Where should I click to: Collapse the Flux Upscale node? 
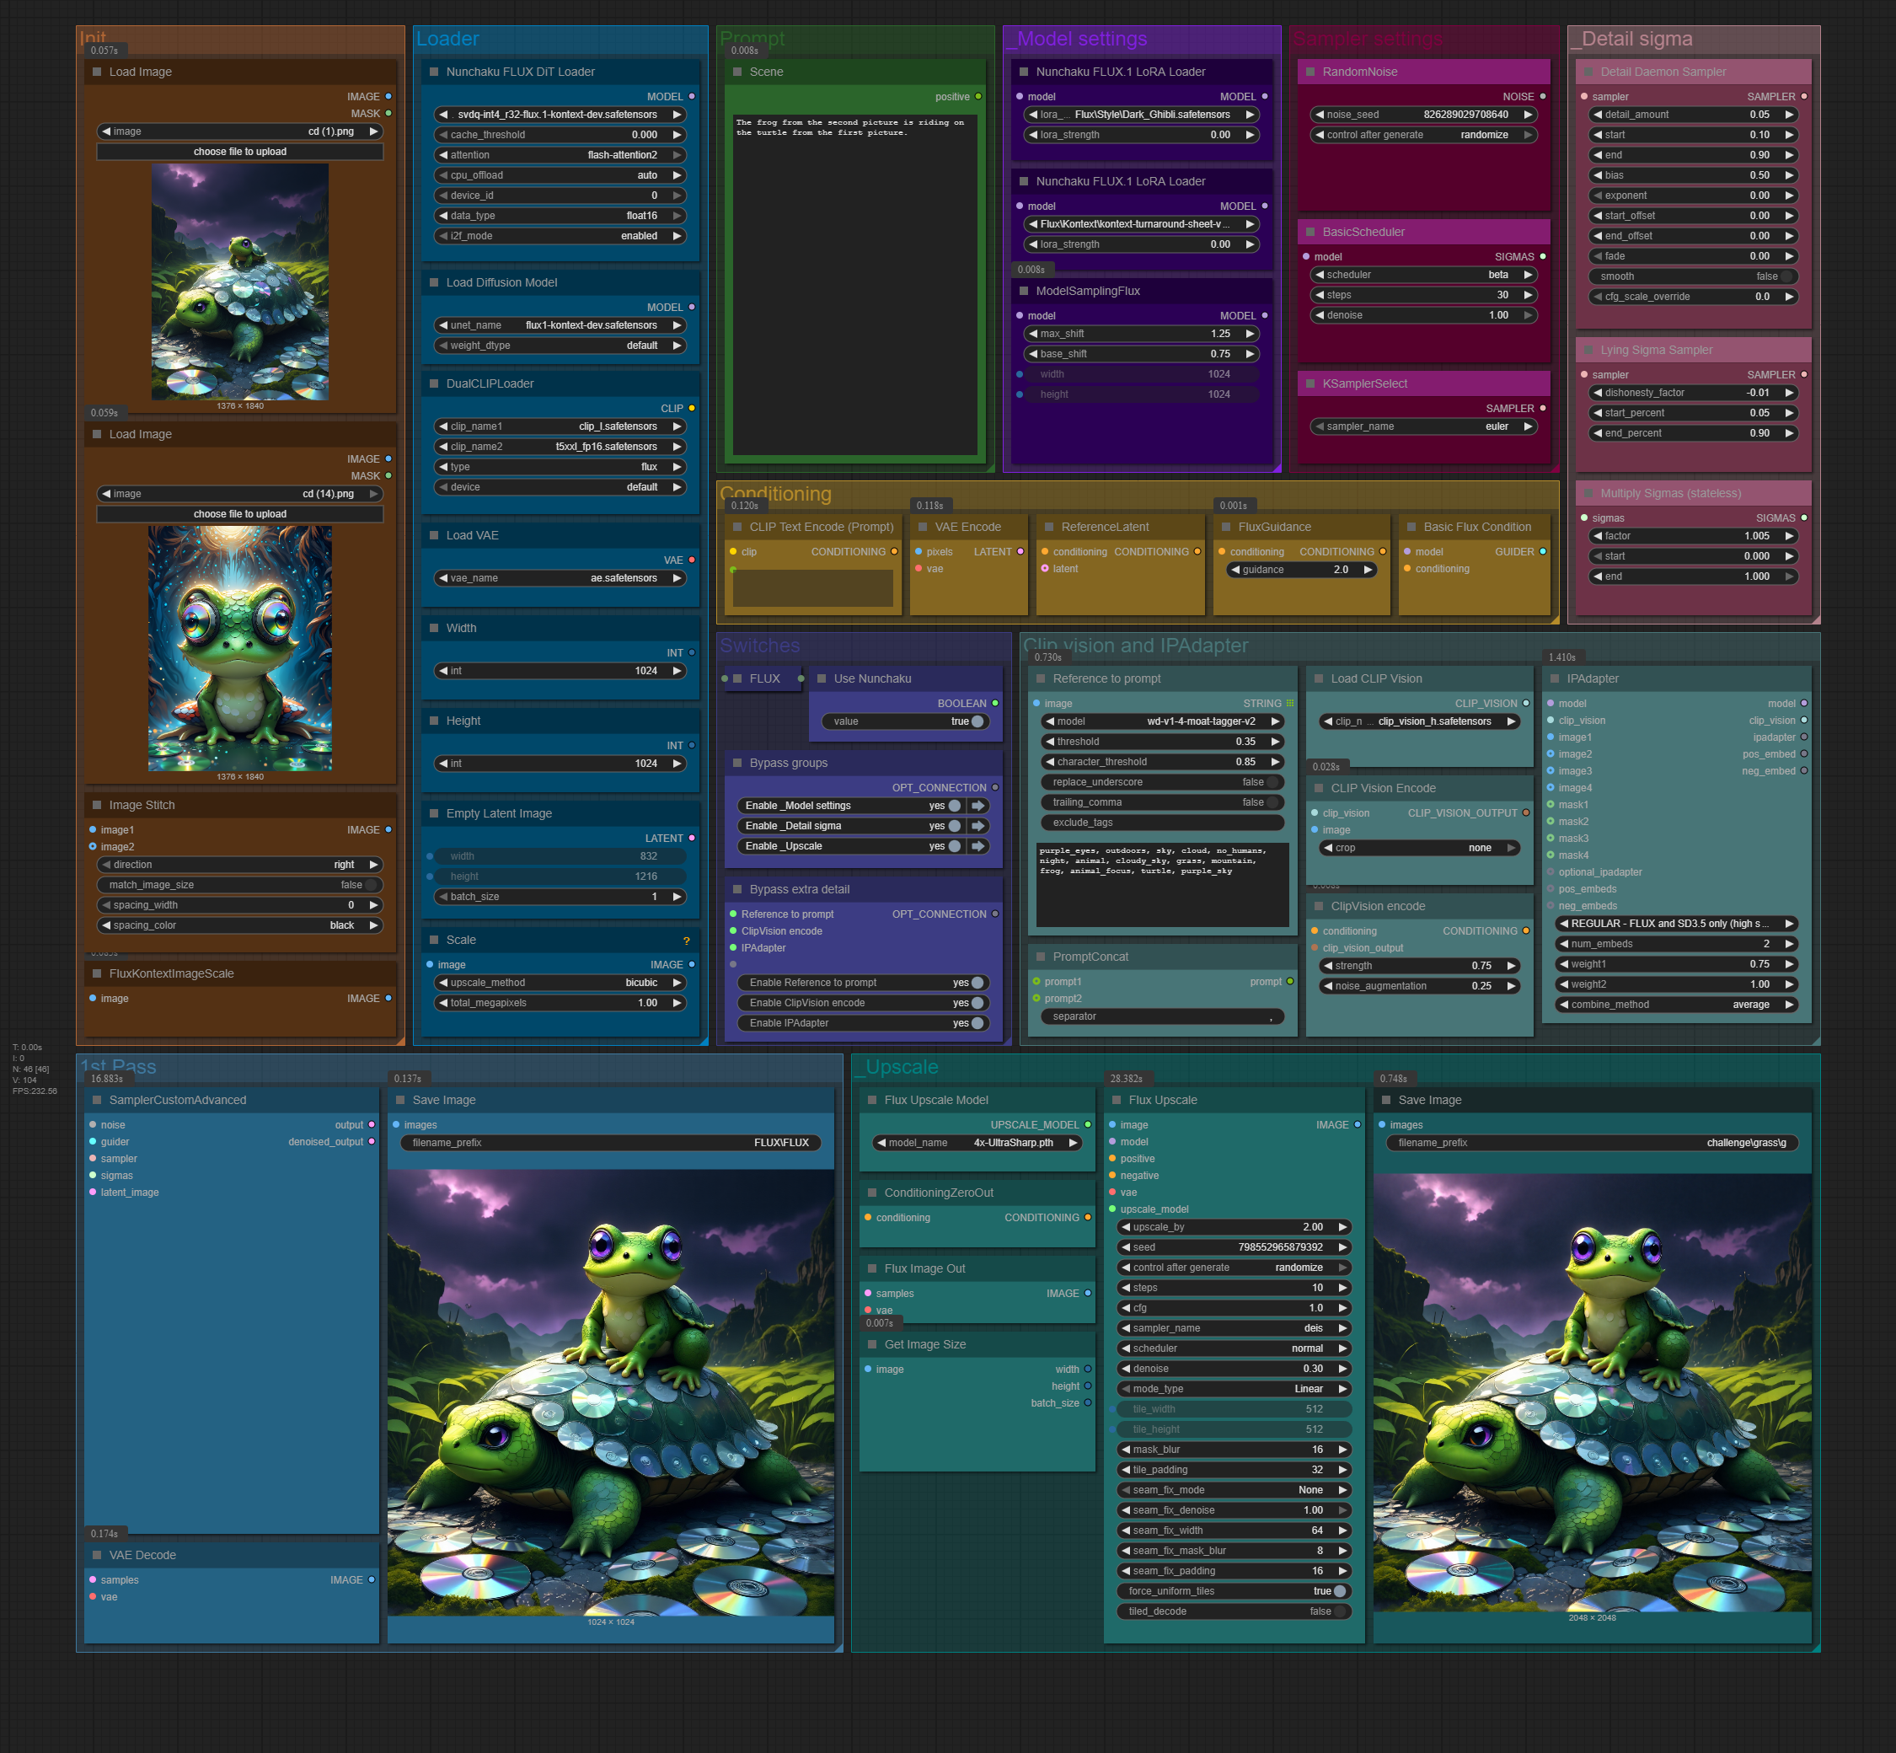coord(1115,1101)
